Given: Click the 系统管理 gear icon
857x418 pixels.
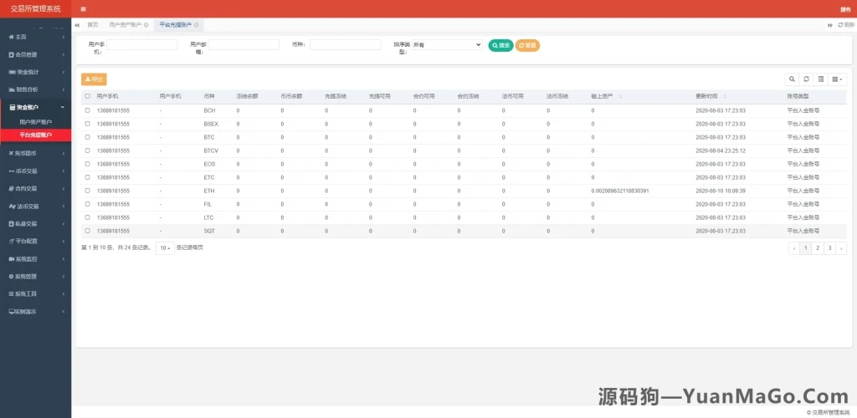Looking at the screenshot, I should pyautogui.click(x=12, y=277).
